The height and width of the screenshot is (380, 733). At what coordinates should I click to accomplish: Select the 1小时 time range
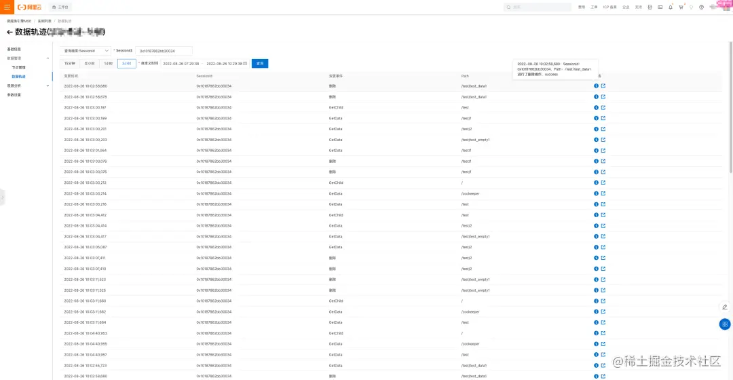109,64
